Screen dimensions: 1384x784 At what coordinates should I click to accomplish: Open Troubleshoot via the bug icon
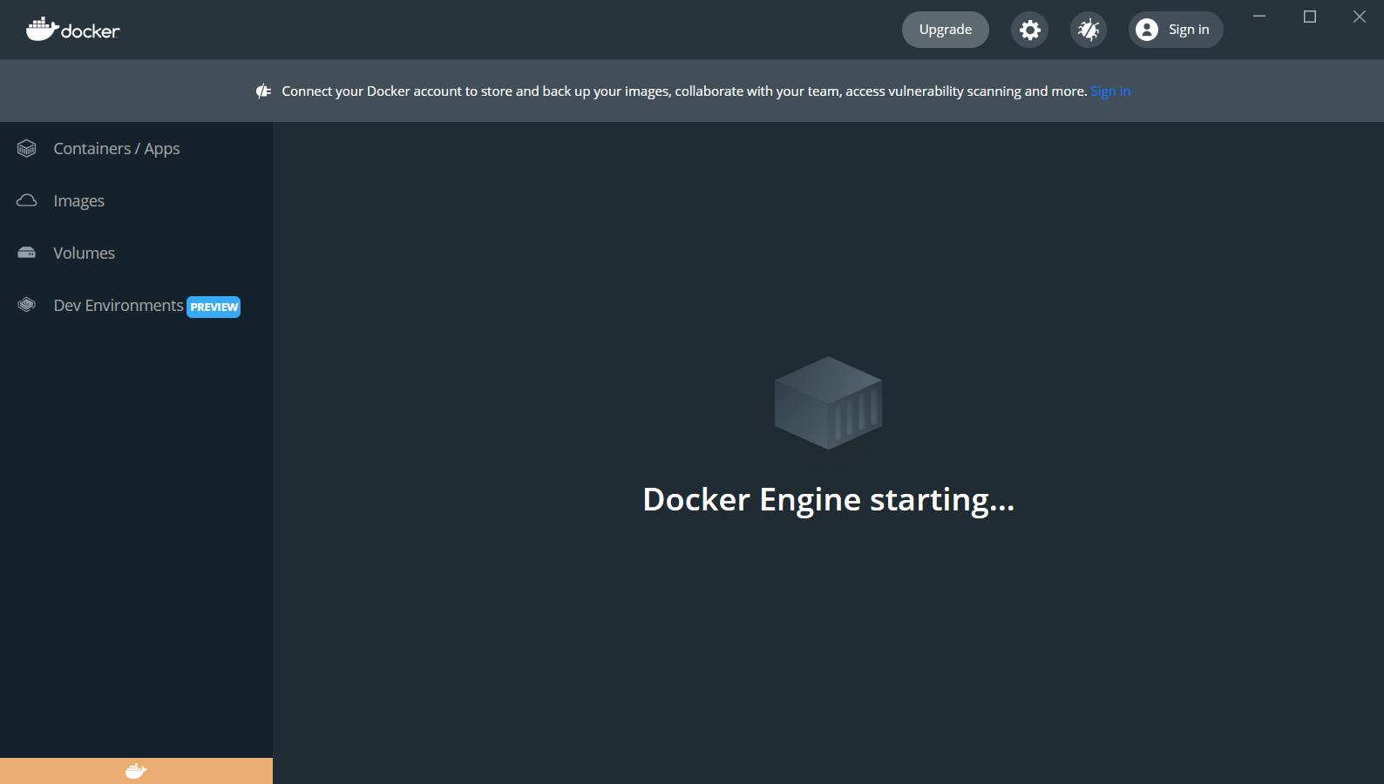(x=1088, y=30)
